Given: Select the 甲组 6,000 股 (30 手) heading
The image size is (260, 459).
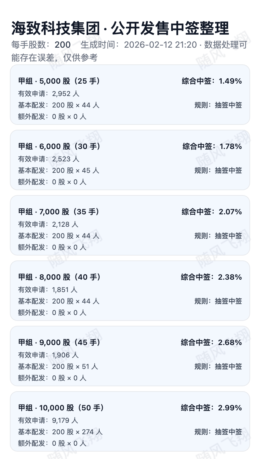Looking at the screenshot, I should (59, 146).
